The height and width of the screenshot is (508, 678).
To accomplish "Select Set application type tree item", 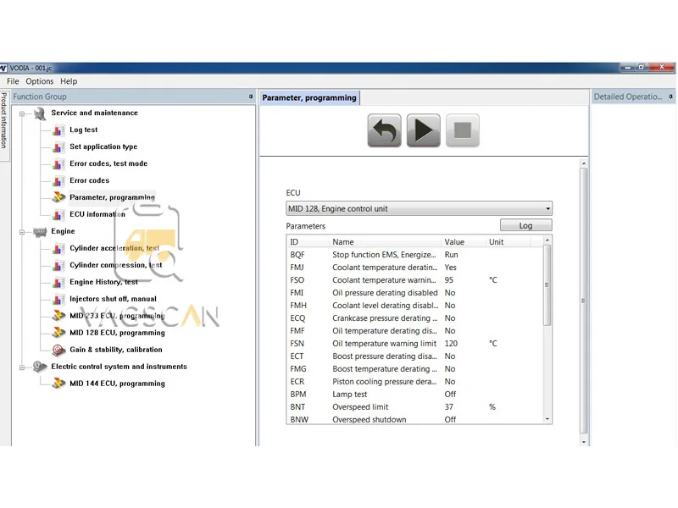I will [103, 146].
